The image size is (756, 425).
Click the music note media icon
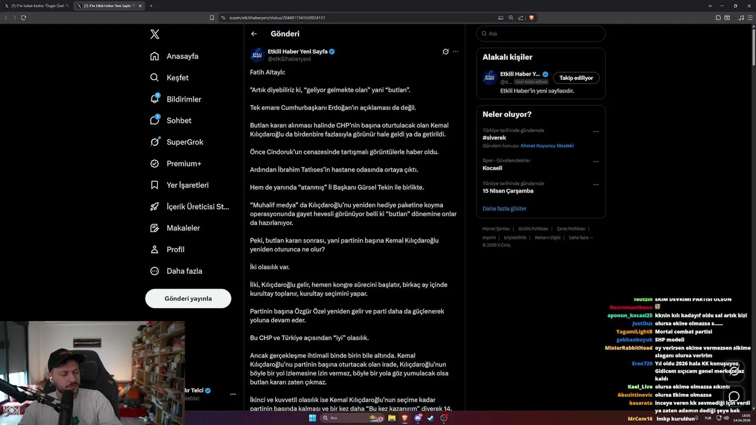(741, 18)
